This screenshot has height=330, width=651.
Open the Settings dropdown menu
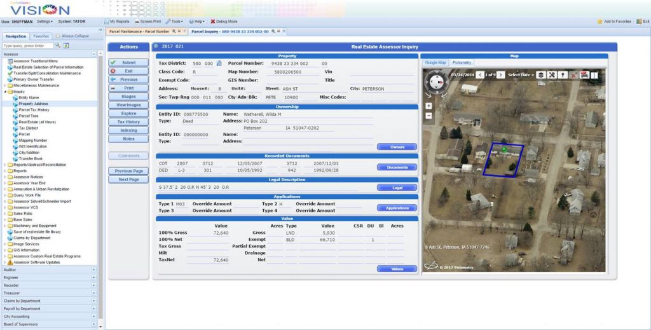click(x=45, y=22)
